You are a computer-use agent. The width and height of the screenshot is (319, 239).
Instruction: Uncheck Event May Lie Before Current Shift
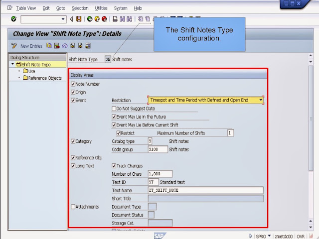[x=114, y=125]
